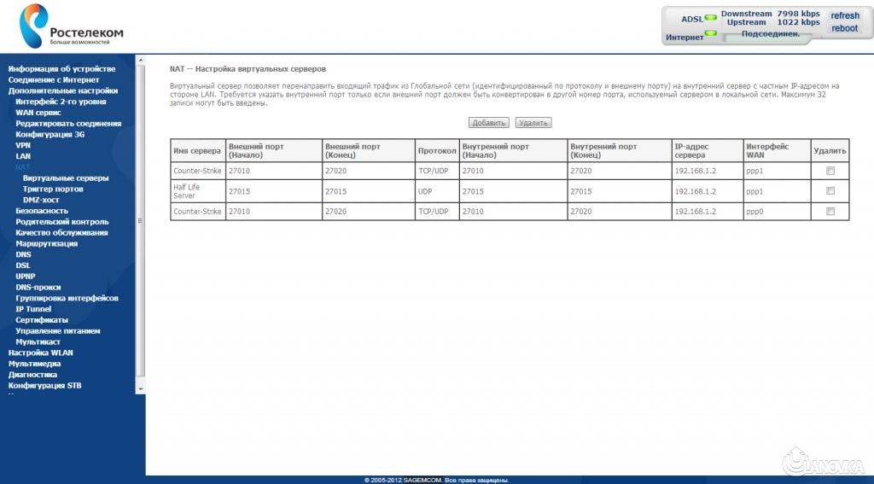The image size is (874, 484).
Task: Open Маршрутизация menu item
Action: [47, 243]
